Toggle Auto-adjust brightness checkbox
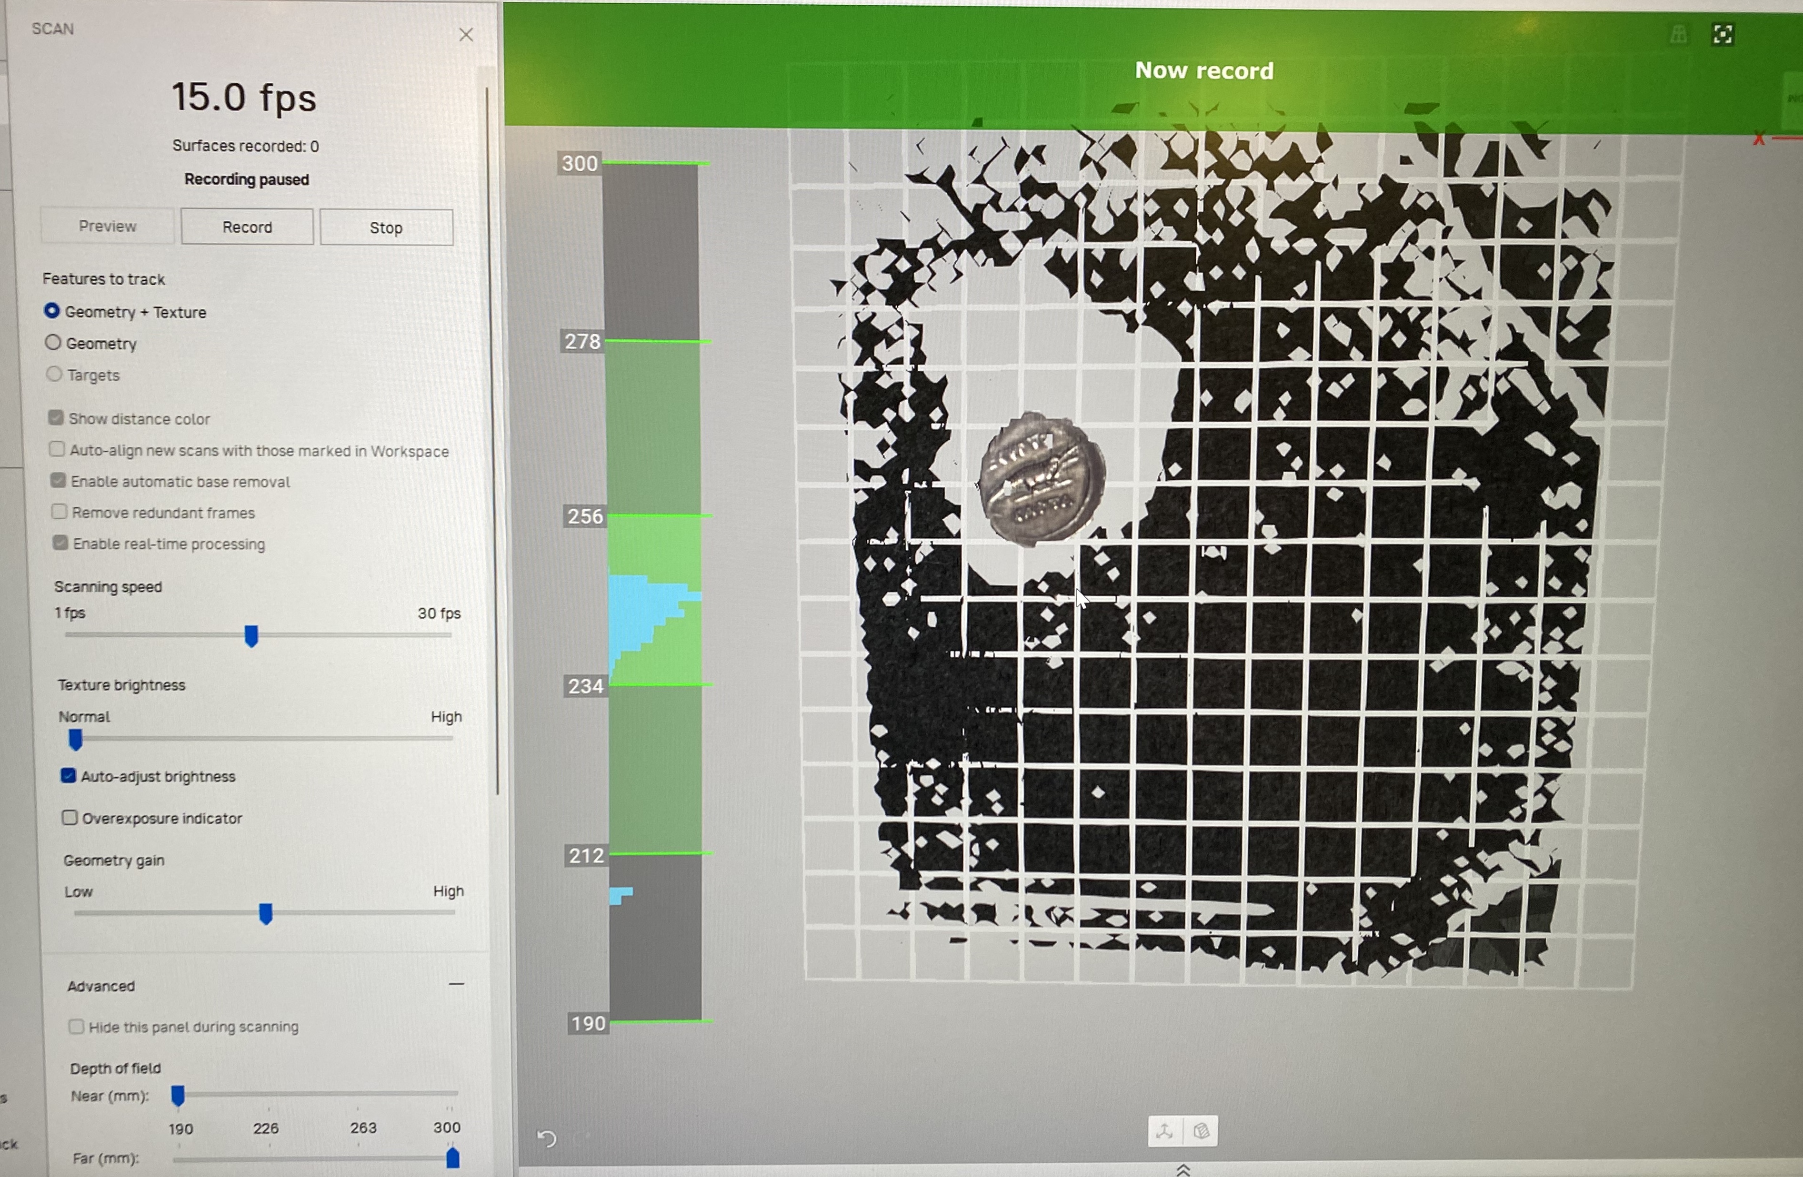 point(68,776)
